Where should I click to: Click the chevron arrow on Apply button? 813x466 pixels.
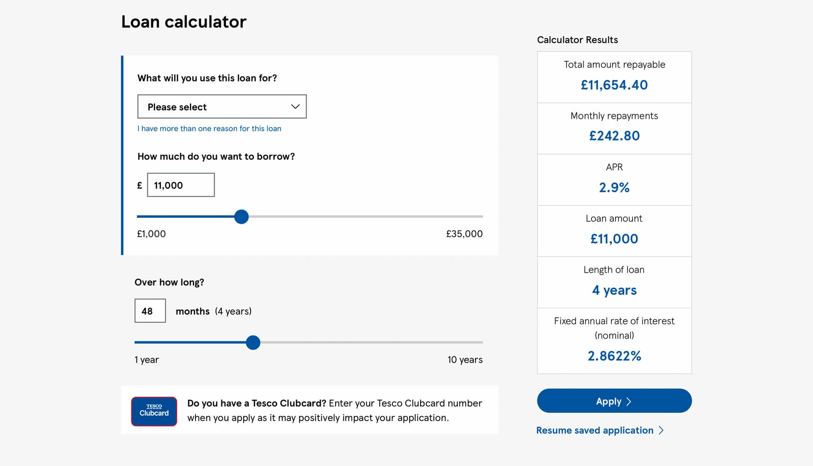coord(629,401)
